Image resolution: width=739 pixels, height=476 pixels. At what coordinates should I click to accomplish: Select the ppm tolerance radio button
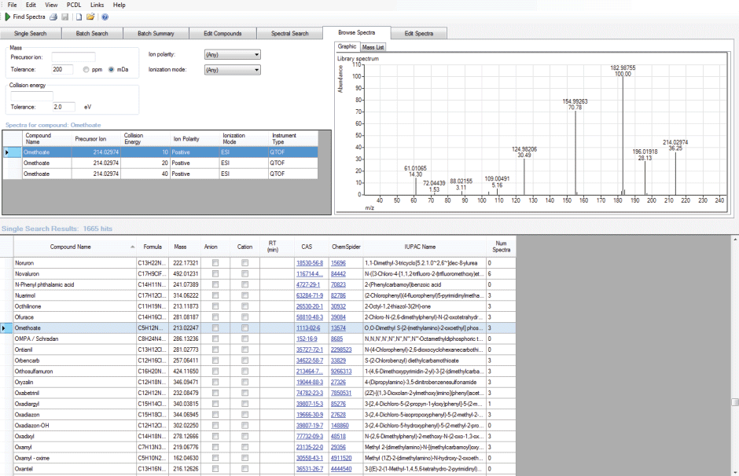86,70
